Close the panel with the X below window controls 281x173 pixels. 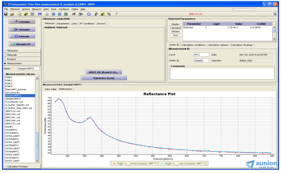(275, 14)
